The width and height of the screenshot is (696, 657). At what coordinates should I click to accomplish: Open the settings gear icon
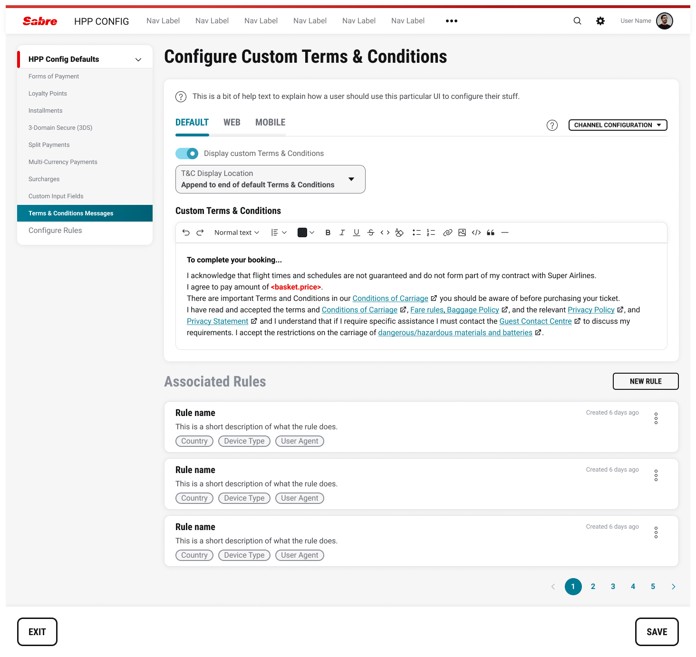click(600, 21)
